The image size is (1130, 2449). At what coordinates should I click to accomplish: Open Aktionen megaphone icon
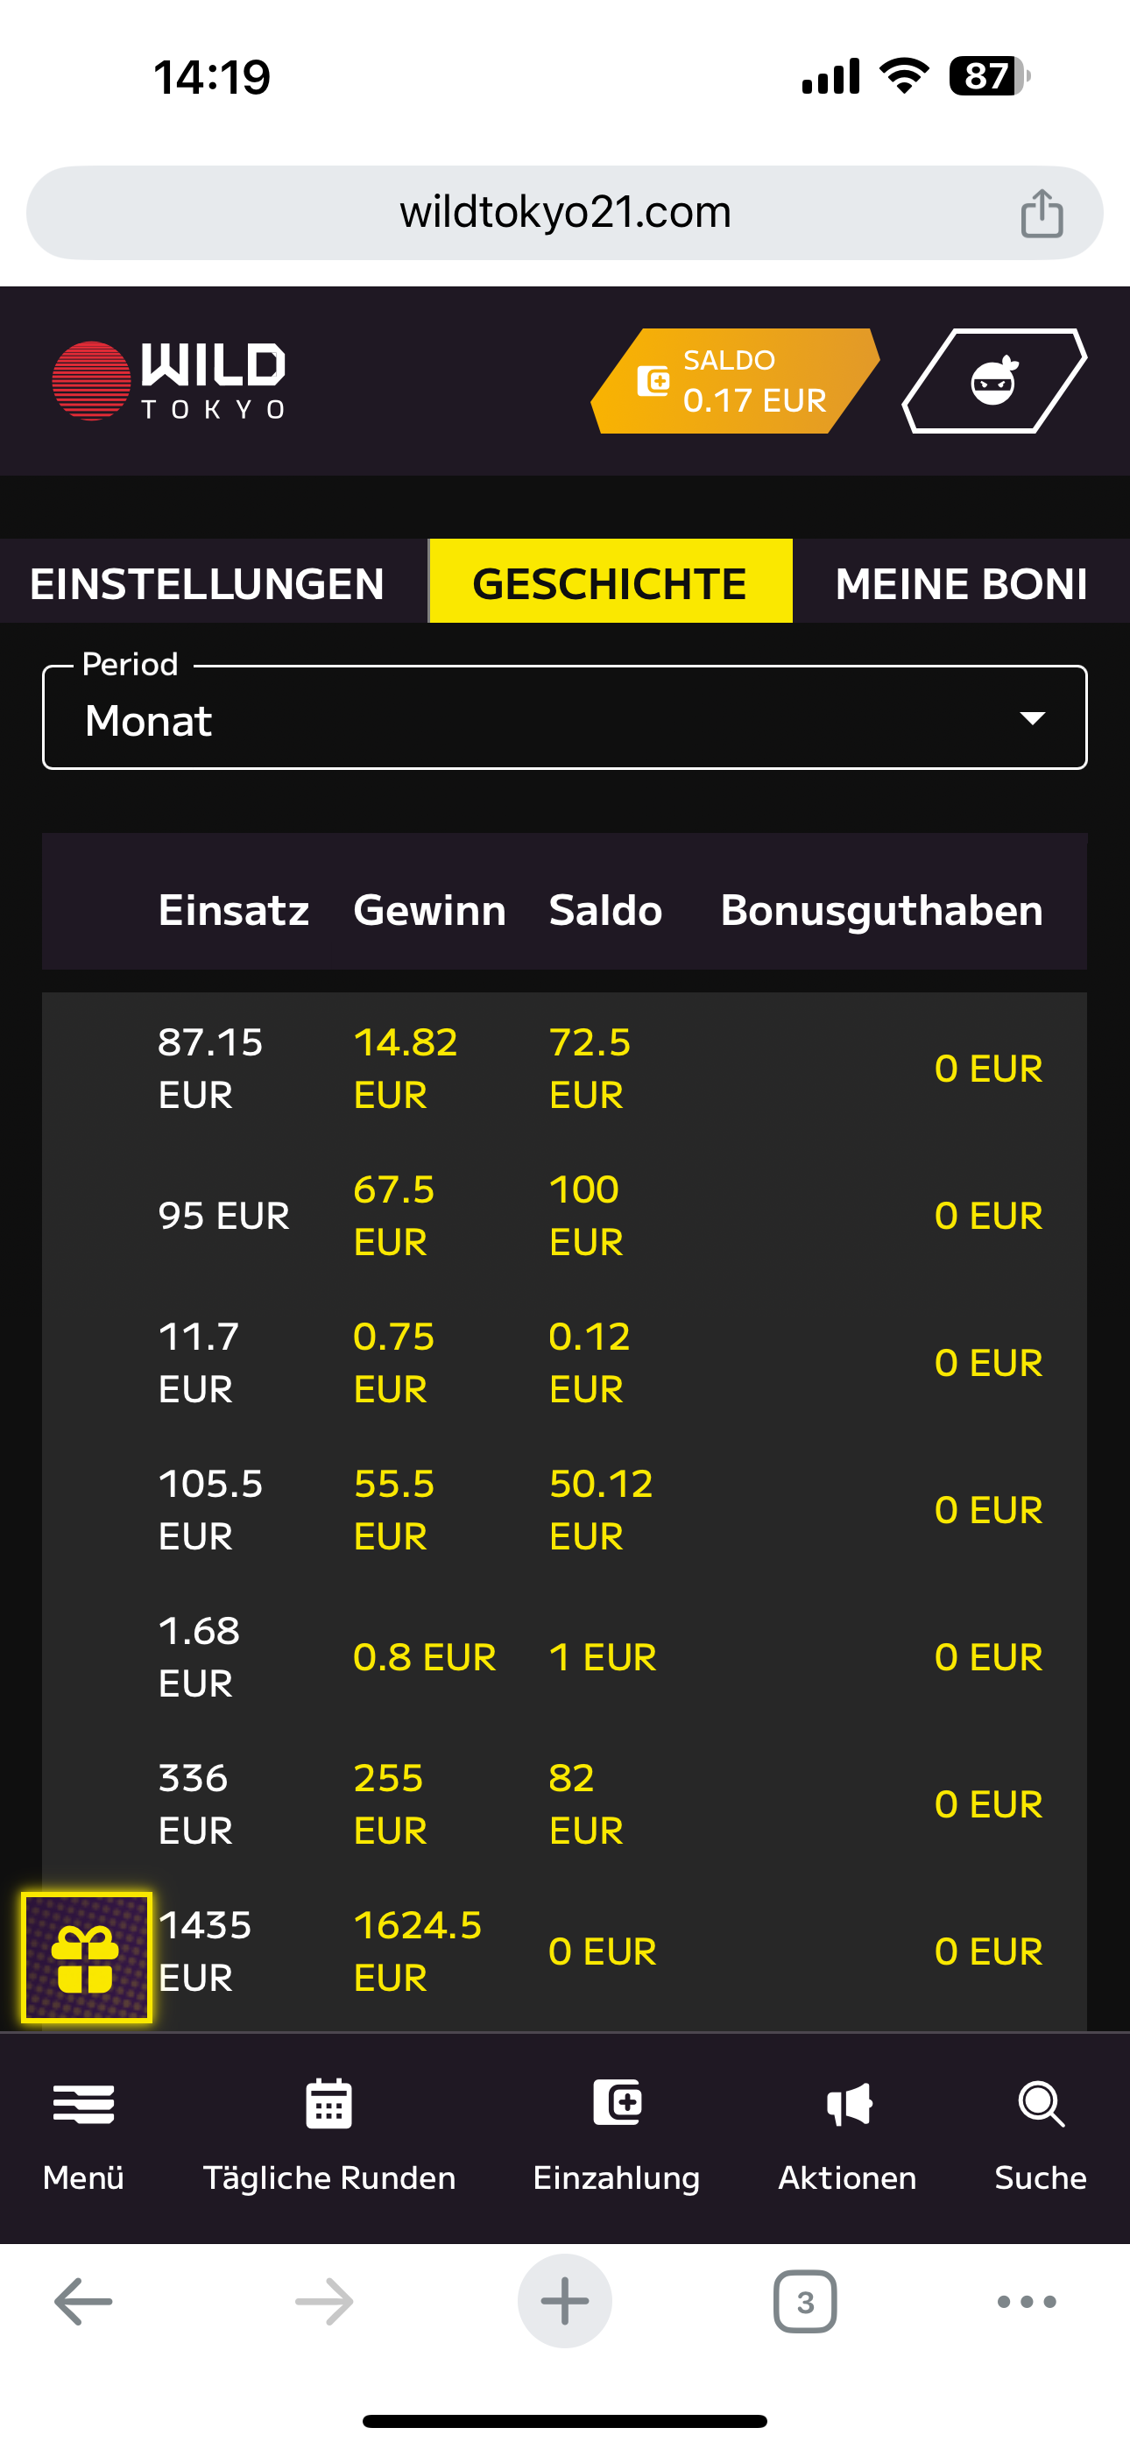849,2105
